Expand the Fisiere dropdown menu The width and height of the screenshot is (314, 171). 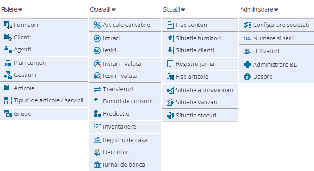tap(12, 9)
